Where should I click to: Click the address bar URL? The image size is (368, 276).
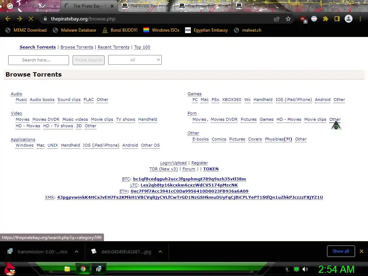(83, 19)
